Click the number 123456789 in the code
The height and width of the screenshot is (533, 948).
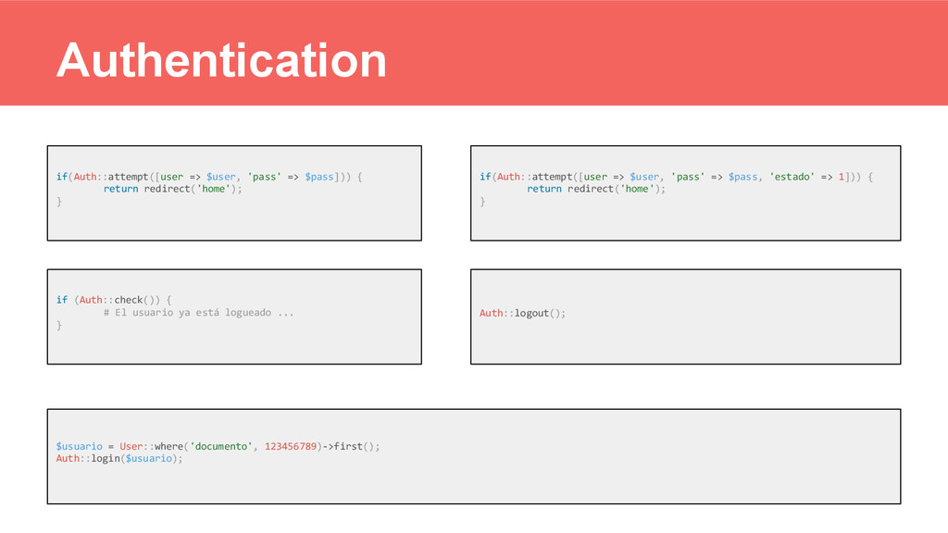290,447
